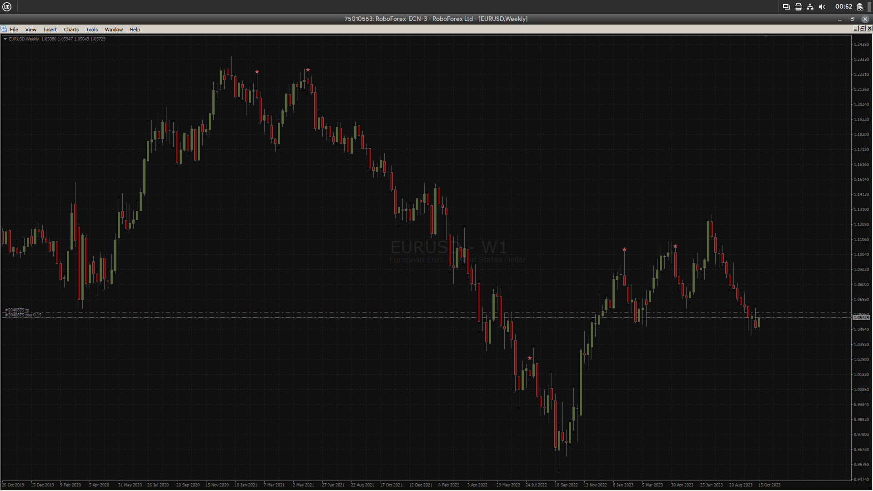Click the chart document icon beside File
Viewport: 873px width, 491px height.
click(4, 29)
